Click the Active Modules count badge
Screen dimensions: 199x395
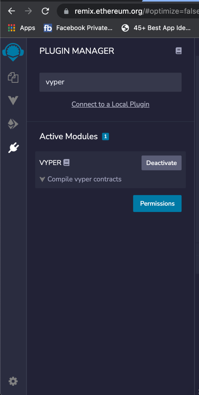coord(105,136)
